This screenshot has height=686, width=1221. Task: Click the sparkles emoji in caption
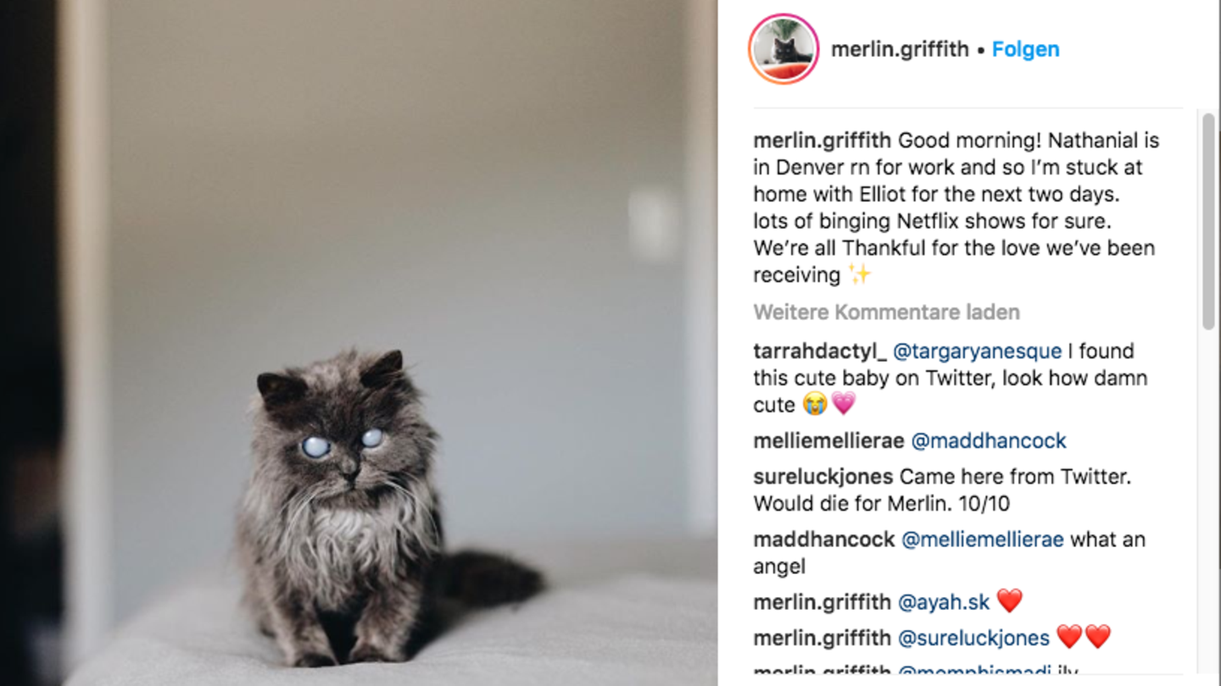click(860, 274)
